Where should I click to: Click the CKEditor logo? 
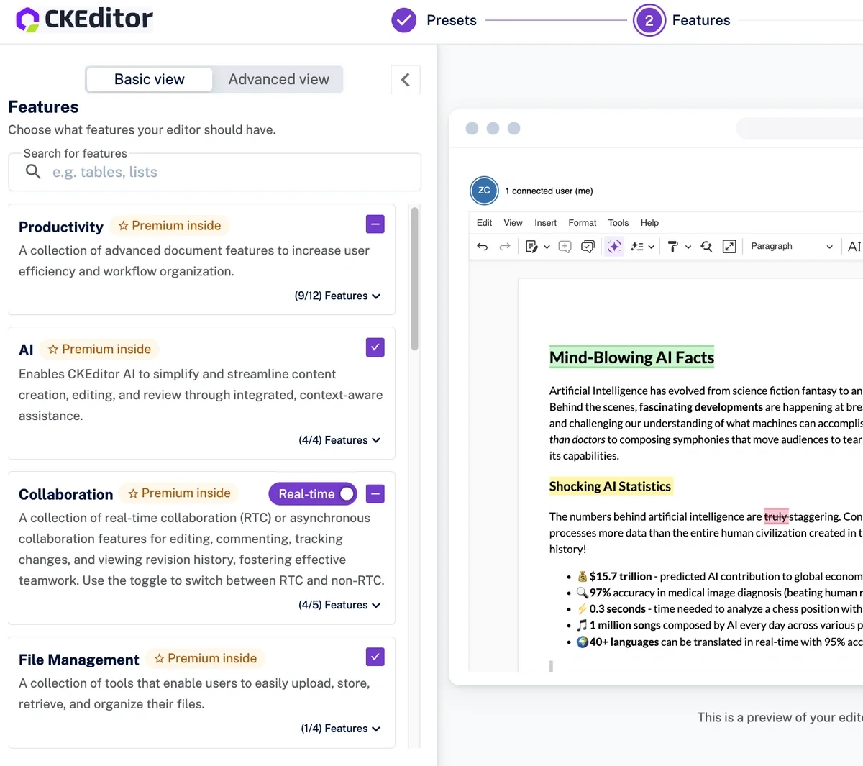pyautogui.click(x=84, y=19)
